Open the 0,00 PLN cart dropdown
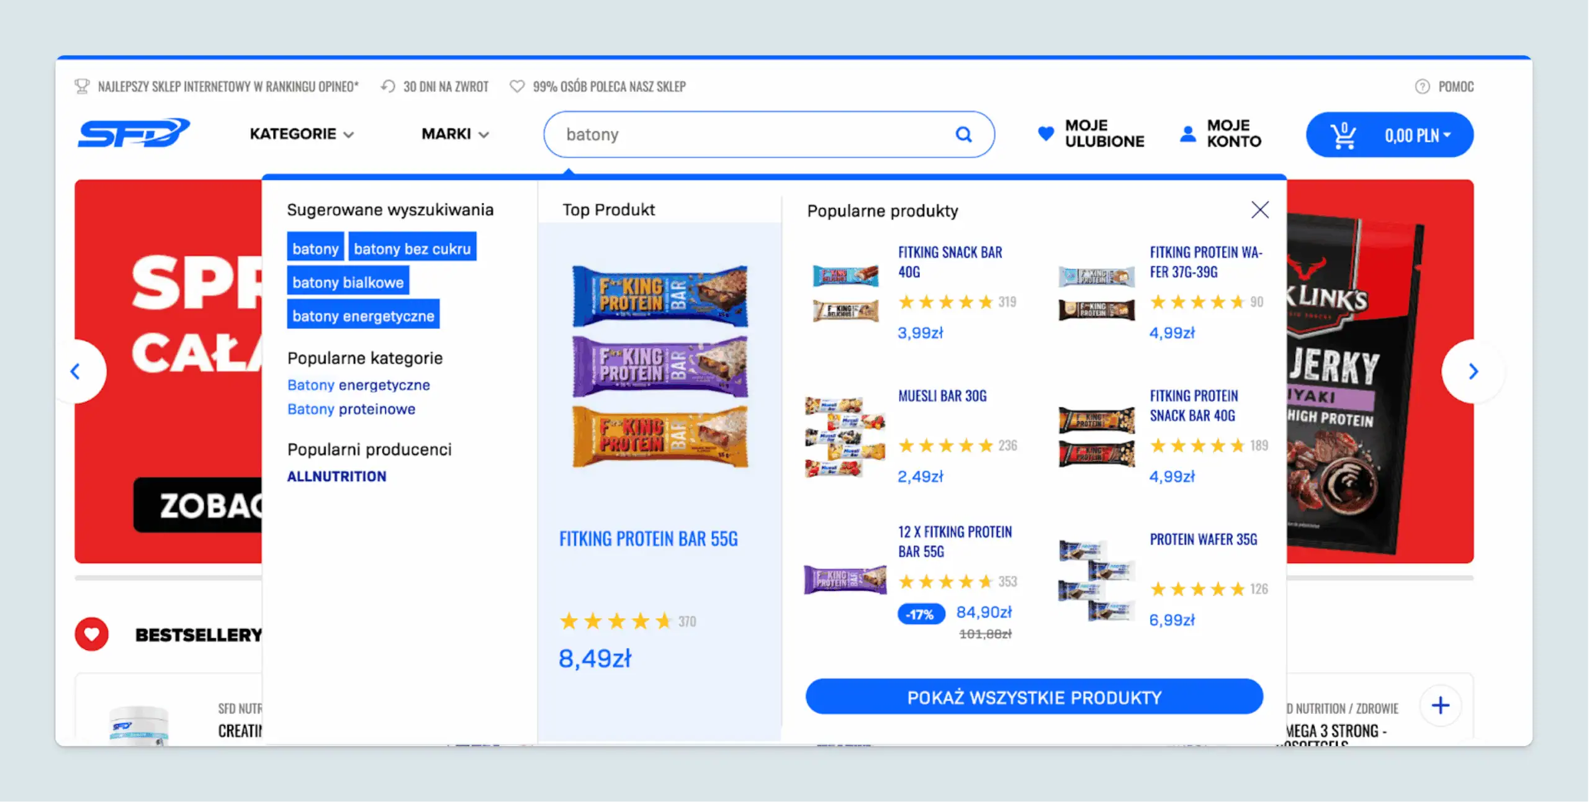 pos(1418,135)
